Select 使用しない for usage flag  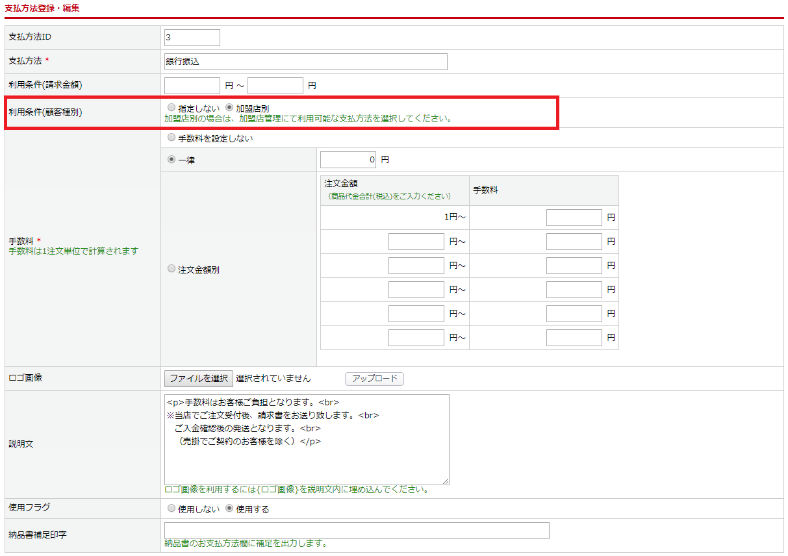pos(172,509)
